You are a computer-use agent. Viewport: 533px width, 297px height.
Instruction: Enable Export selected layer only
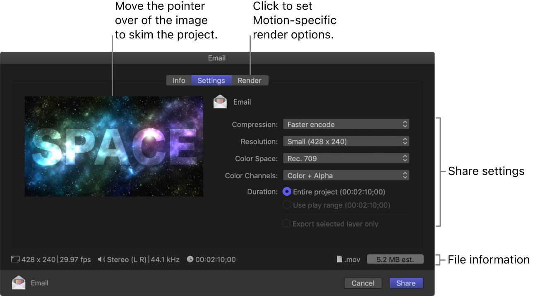point(286,223)
